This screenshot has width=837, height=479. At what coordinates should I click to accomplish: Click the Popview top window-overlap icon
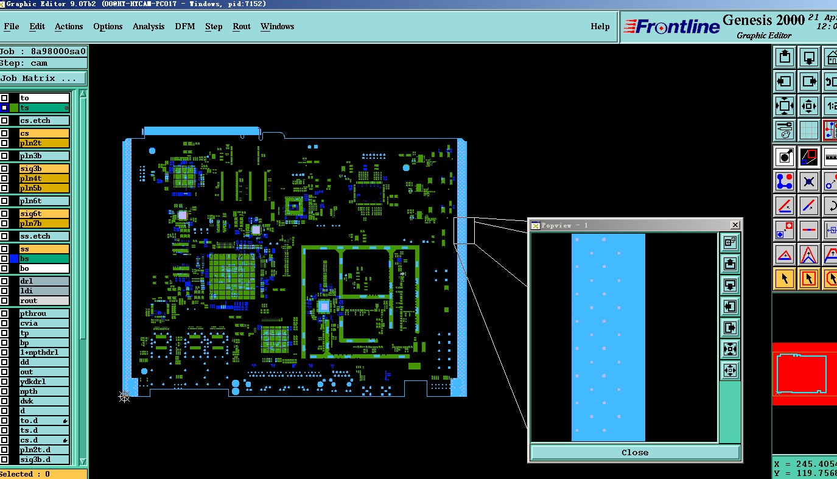click(730, 243)
